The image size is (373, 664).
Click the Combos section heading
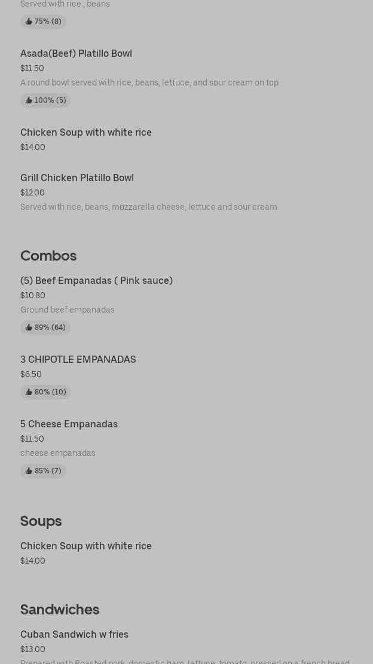point(48,256)
